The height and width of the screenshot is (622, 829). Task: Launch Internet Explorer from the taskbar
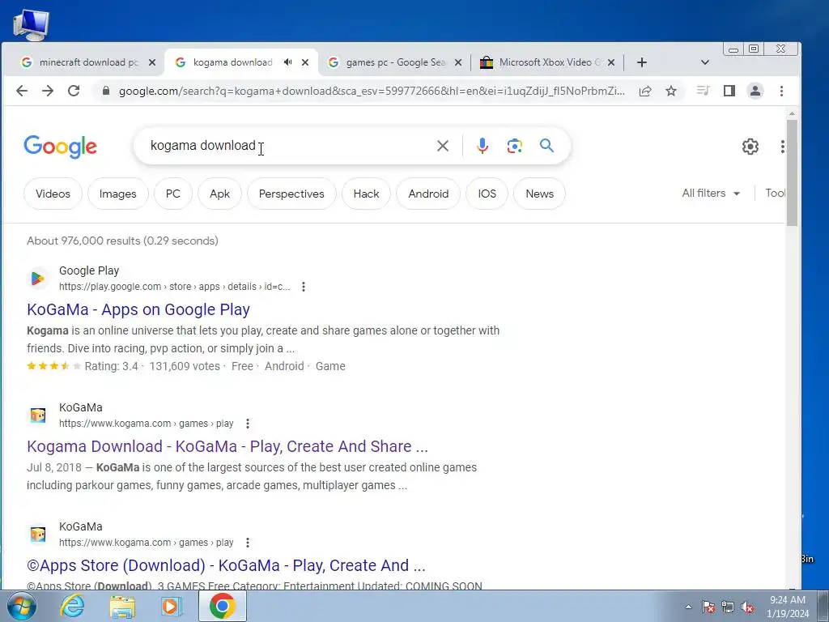tap(72, 606)
